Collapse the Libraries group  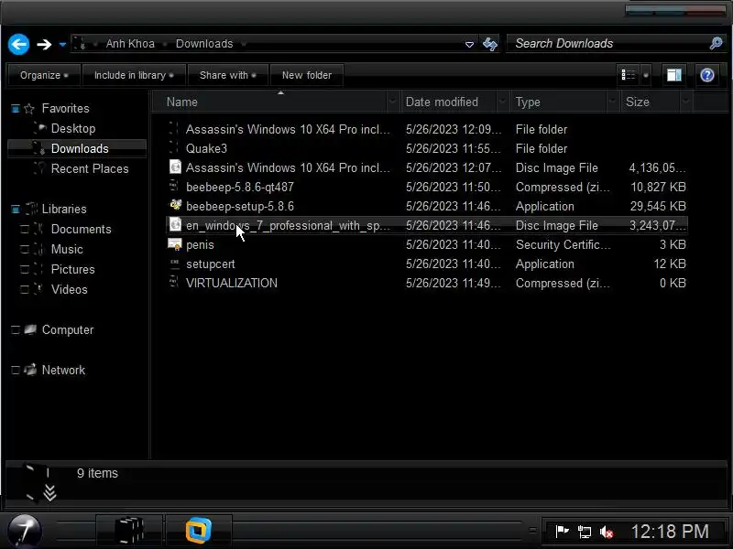[16, 210]
